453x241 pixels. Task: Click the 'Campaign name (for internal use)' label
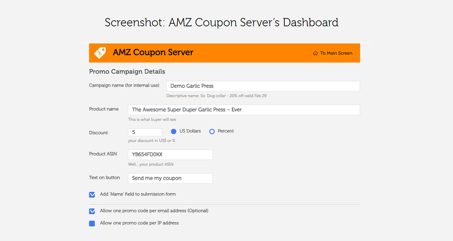(124, 85)
